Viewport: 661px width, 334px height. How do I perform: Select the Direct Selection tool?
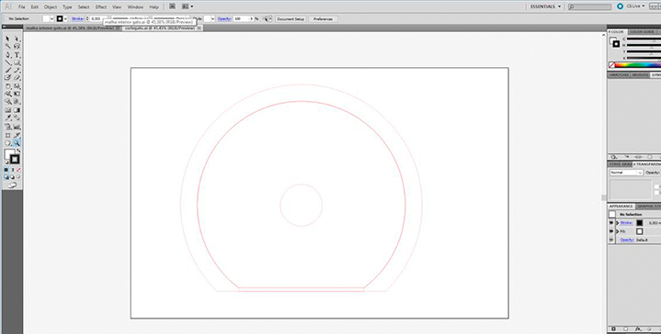17,39
